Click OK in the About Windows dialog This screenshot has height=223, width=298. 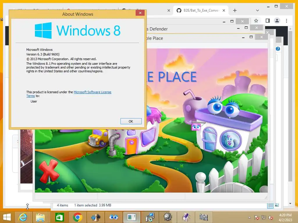pyautogui.click(x=131, y=121)
